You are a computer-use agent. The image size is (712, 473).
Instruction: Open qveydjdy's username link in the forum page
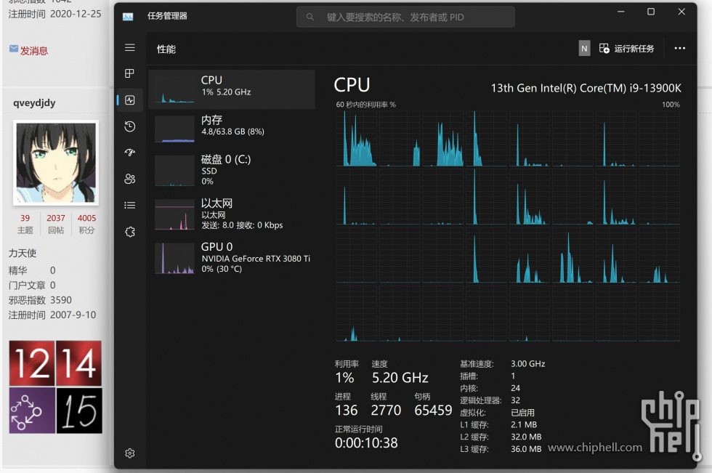34,103
